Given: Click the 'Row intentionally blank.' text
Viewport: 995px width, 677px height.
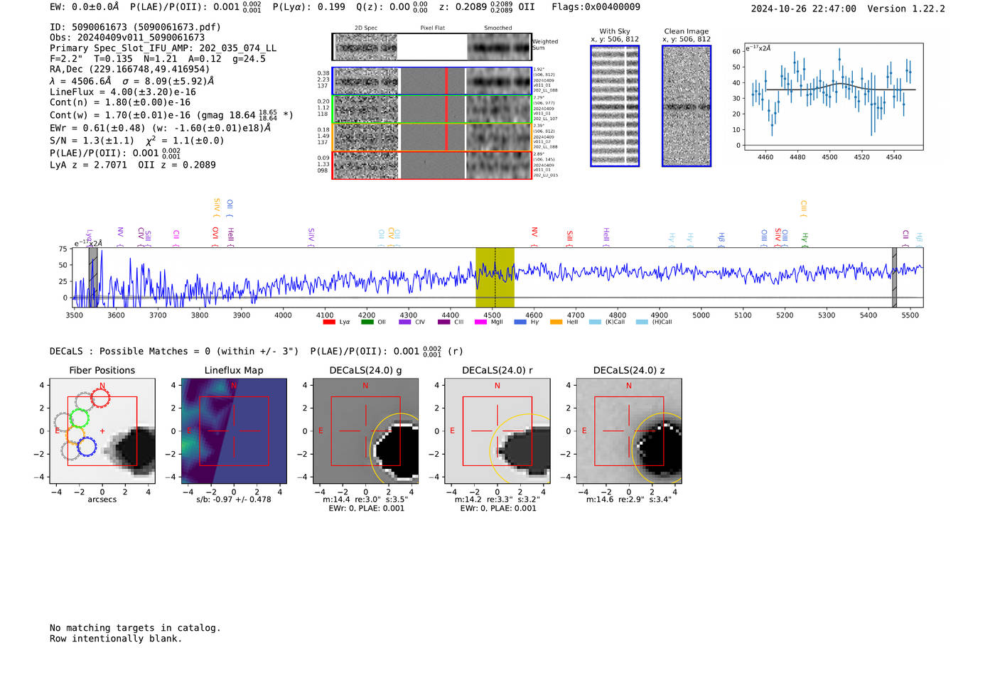Looking at the screenshot, I should pos(116,639).
